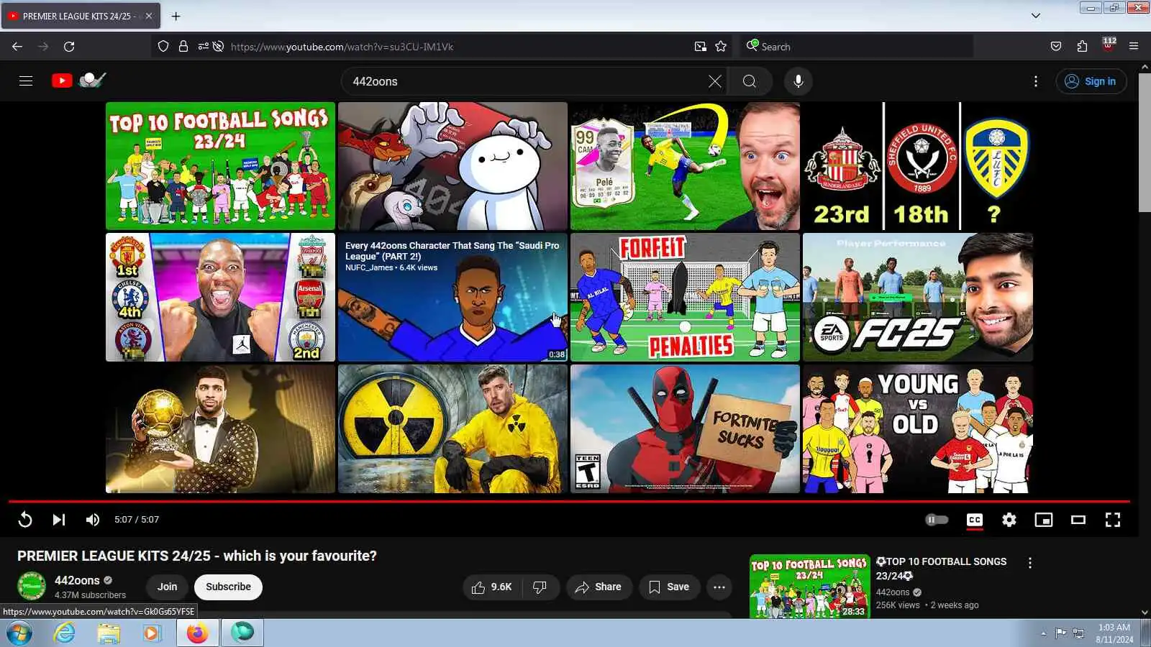
Task: Open Windows Explorer from the taskbar
Action: click(109, 633)
